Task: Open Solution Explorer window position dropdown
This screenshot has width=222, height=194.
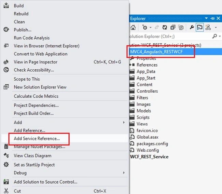Action: [206, 18]
